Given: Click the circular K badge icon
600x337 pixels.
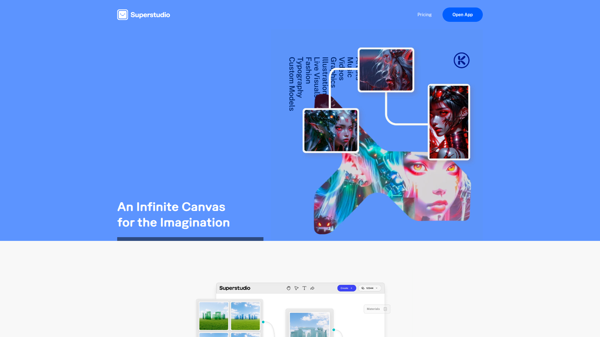Looking at the screenshot, I should pos(462,60).
